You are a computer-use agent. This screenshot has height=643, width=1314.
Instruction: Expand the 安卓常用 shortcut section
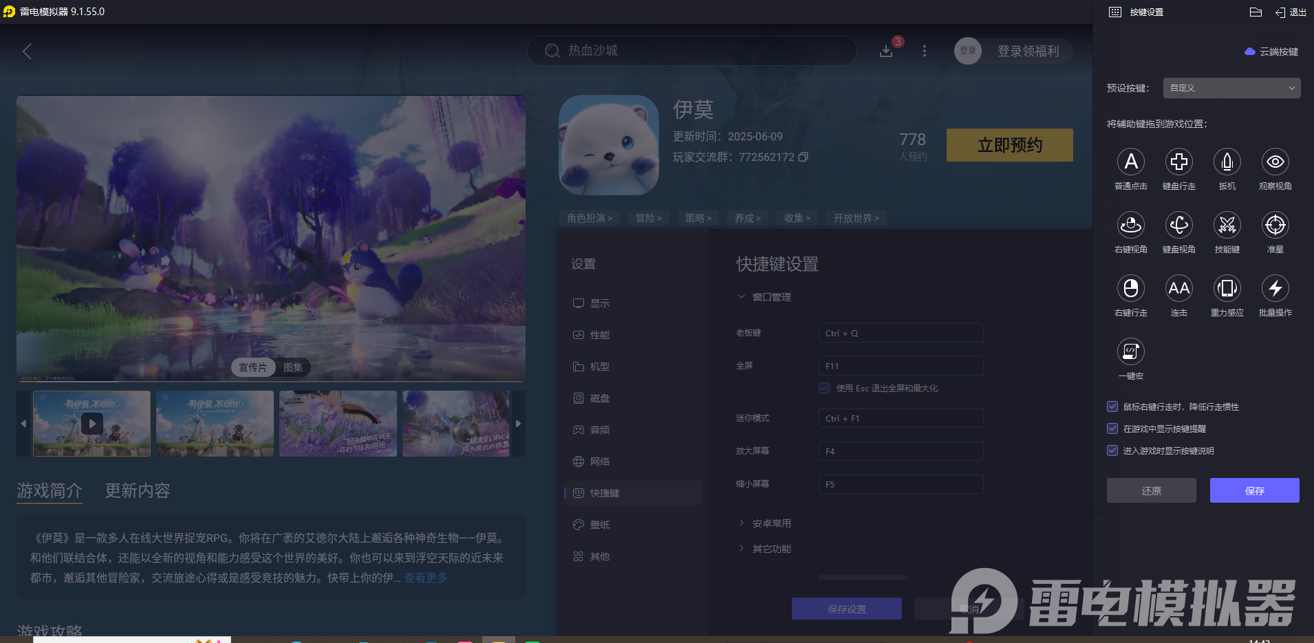click(742, 522)
